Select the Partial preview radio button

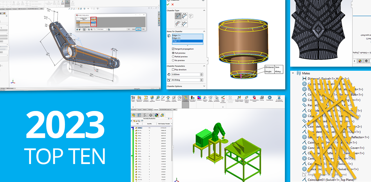173,57
